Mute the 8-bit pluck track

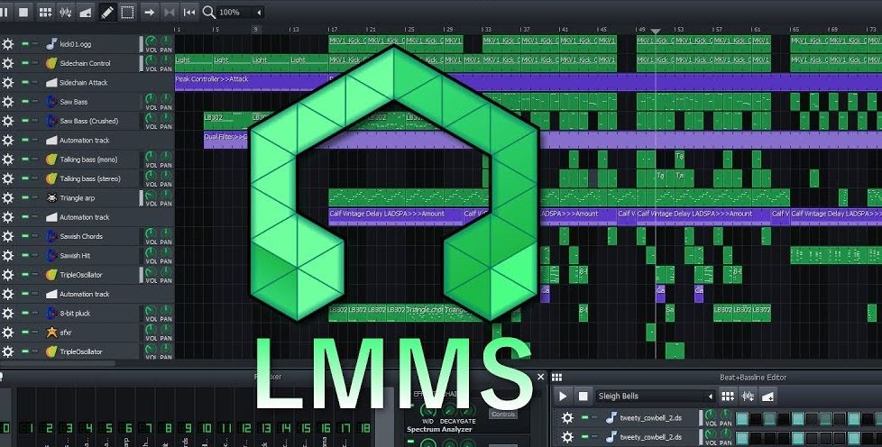coord(24,314)
